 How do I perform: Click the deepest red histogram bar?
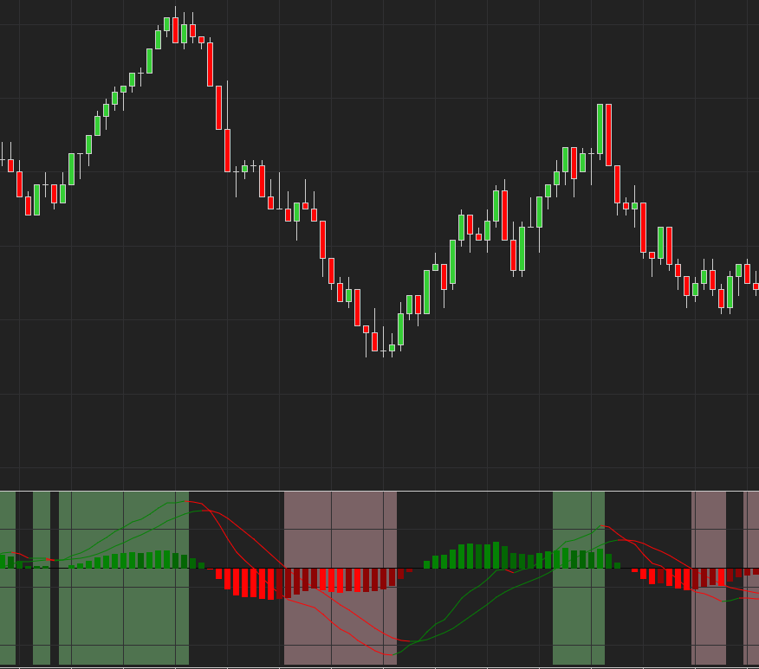(x=270, y=584)
